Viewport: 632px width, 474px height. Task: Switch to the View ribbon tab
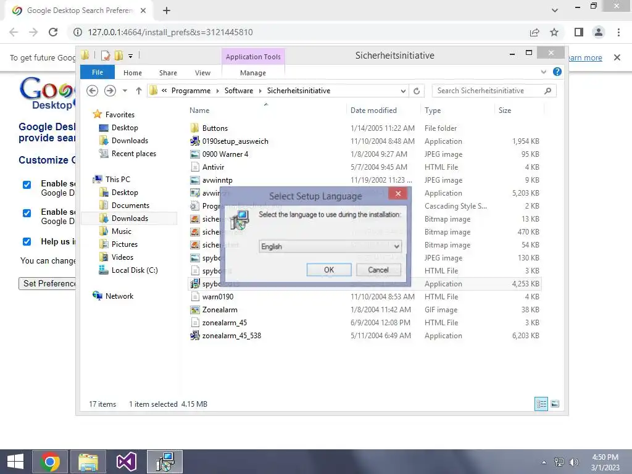point(202,73)
